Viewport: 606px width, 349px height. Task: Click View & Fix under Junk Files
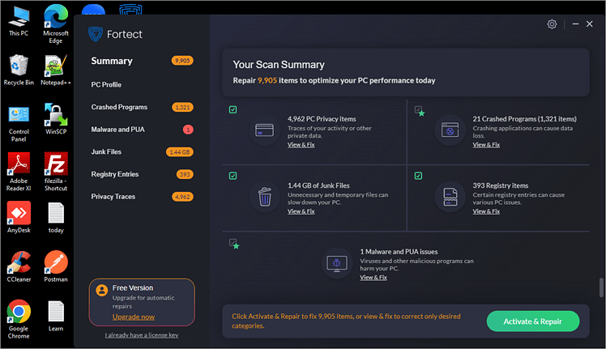[301, 211]
